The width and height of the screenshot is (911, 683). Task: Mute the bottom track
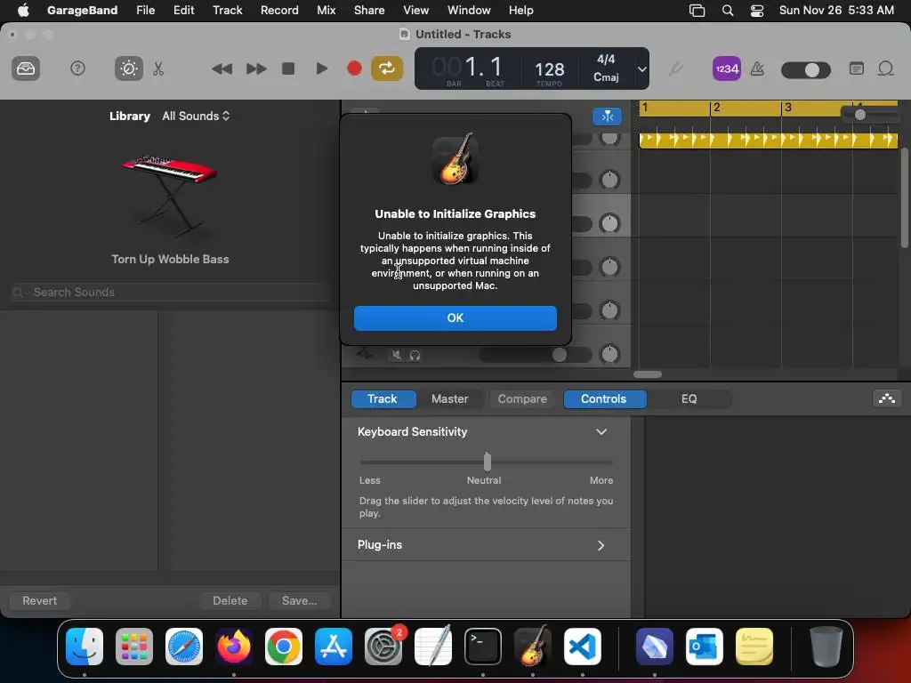pos(396,355)
